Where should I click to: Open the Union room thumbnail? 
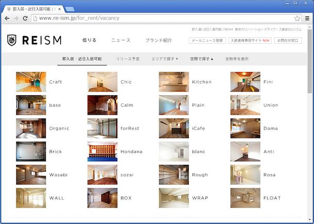[246, 105]
